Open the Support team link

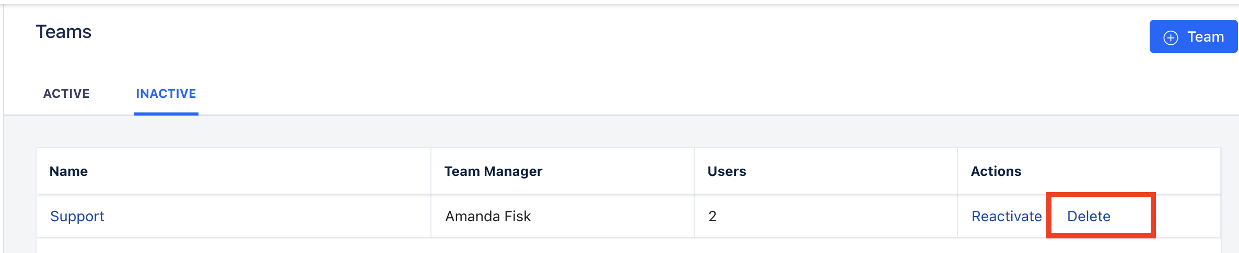click(77, 216)
